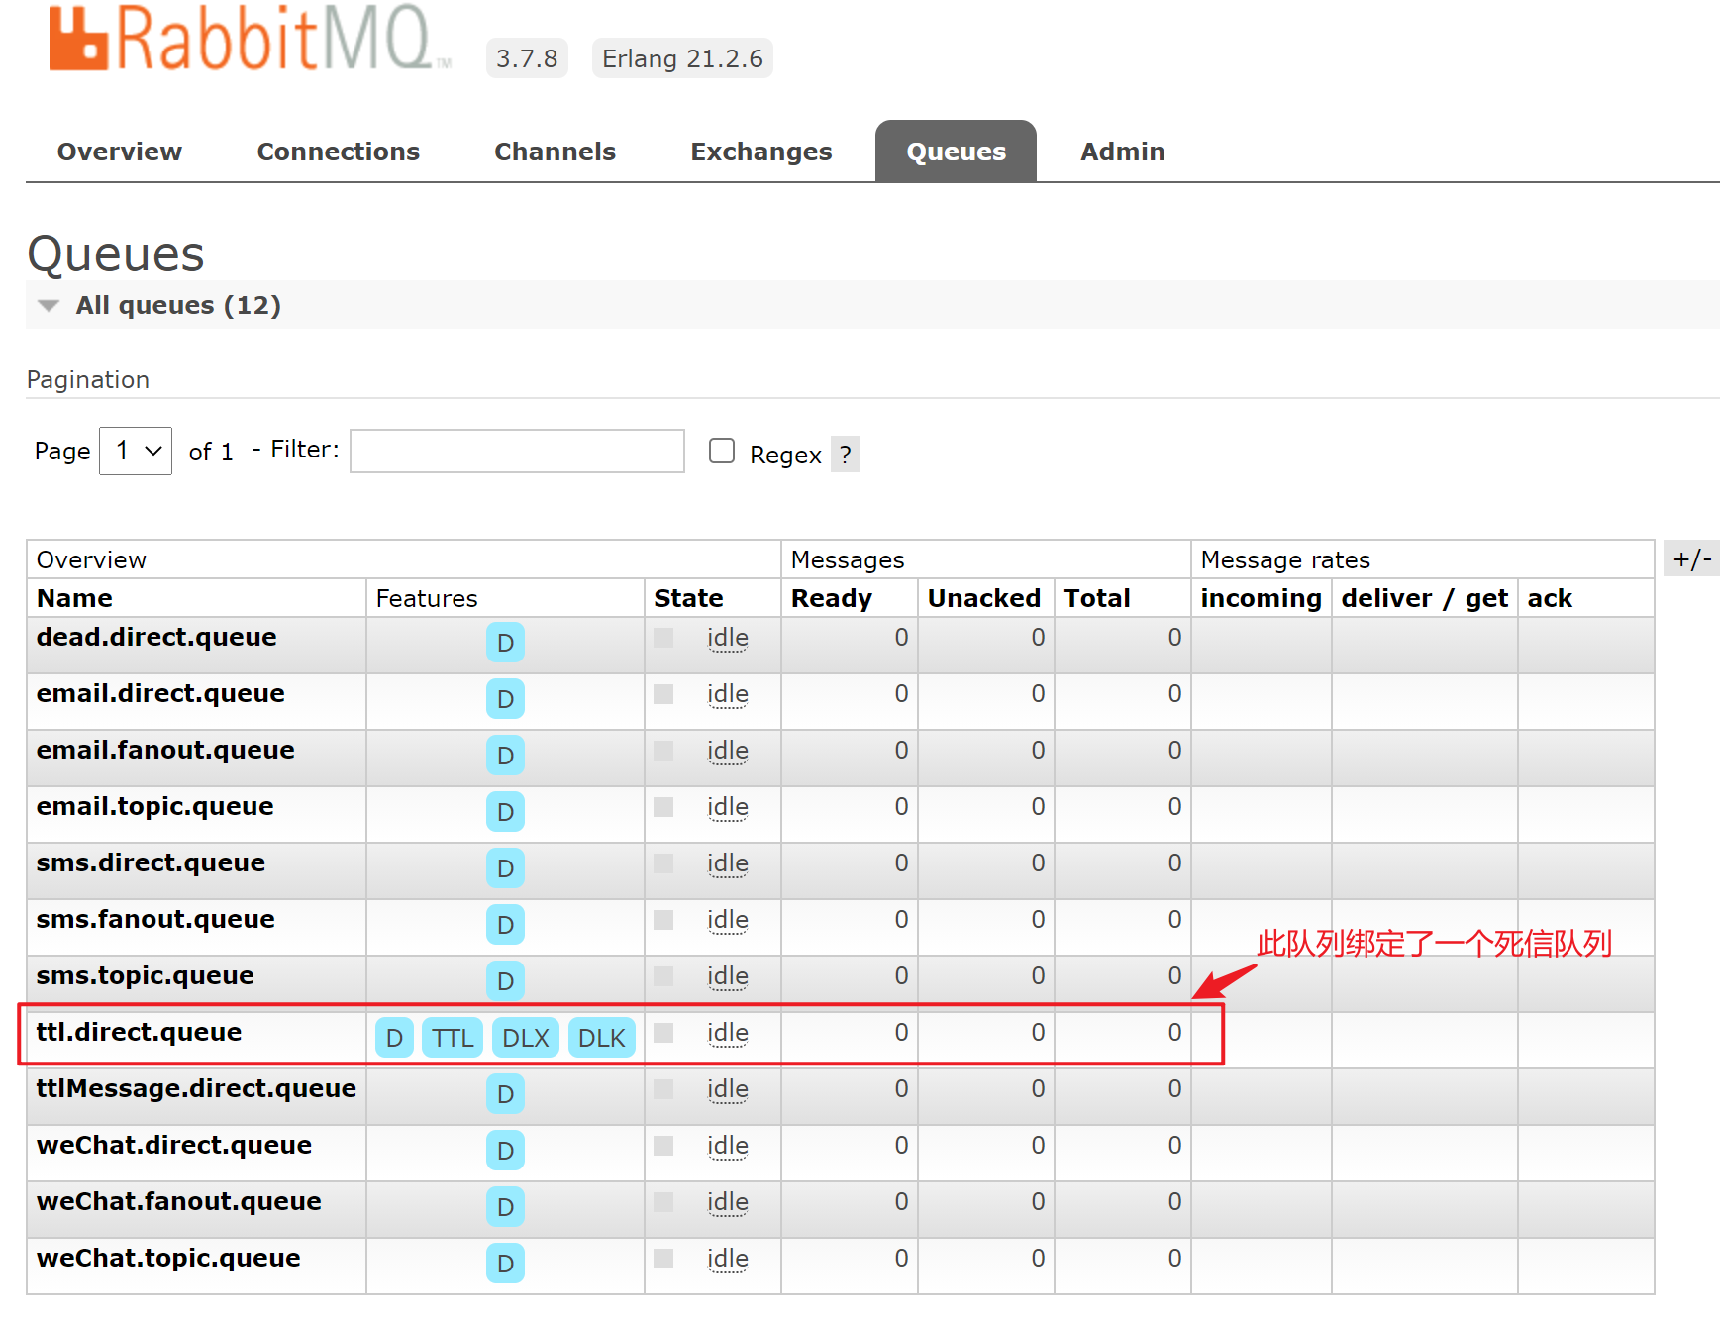Click the D badge for dead.direct.queue
Viewport: 1720px width, 1319px height.
505,643
